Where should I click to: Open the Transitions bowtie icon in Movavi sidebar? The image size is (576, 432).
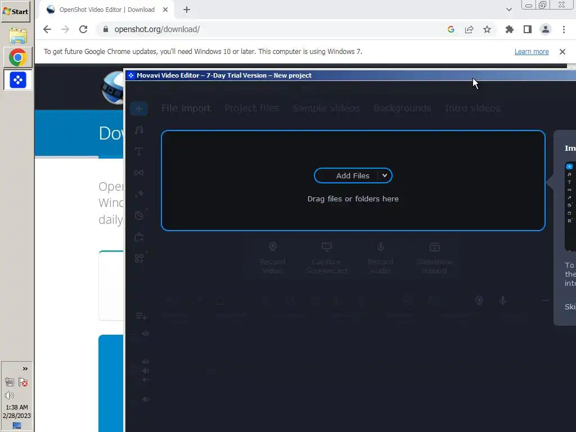(139, 173)
